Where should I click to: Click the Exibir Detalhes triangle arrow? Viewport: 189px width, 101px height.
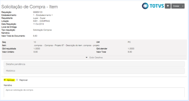tap(87, 58)
